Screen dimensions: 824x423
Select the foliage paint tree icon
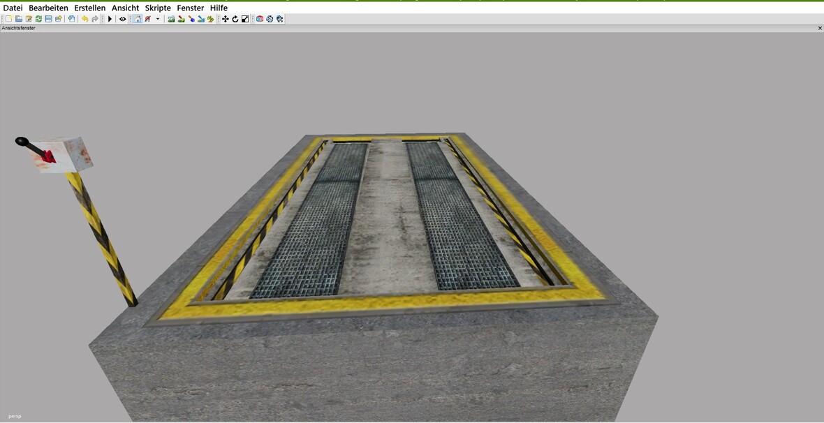(x=210, y=19)
